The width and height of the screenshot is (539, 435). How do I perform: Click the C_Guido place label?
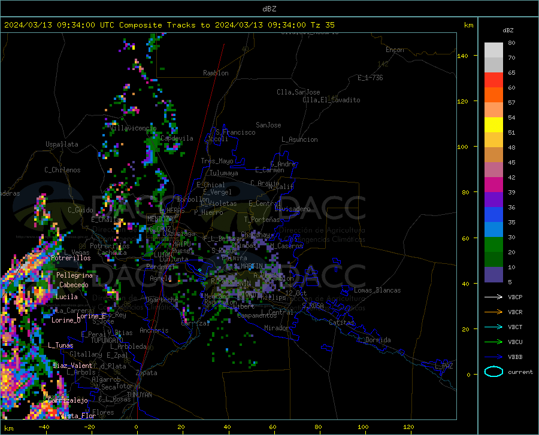[x=80, y=210]
